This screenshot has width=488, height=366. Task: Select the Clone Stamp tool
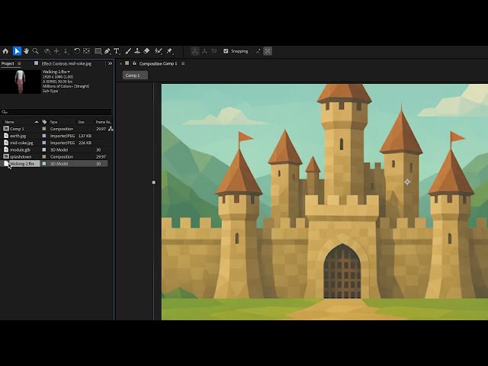(x=137, y=51)
